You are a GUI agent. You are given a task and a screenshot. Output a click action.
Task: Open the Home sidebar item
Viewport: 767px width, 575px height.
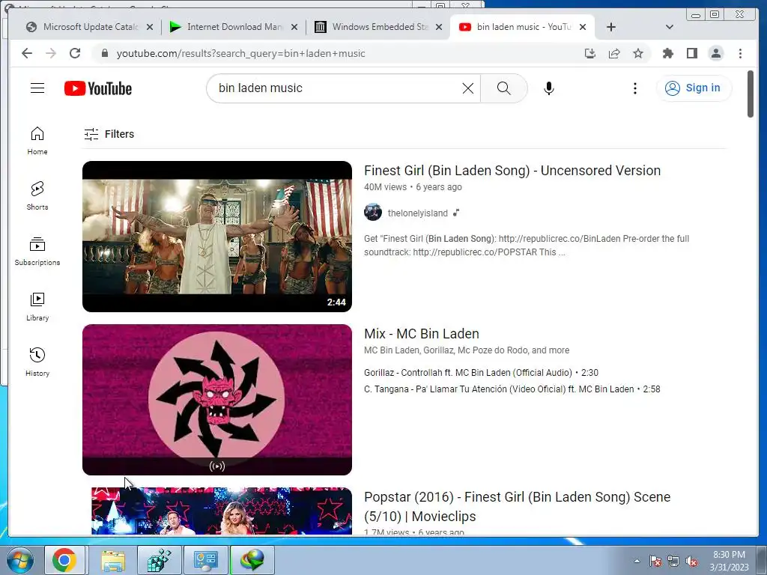37,141
